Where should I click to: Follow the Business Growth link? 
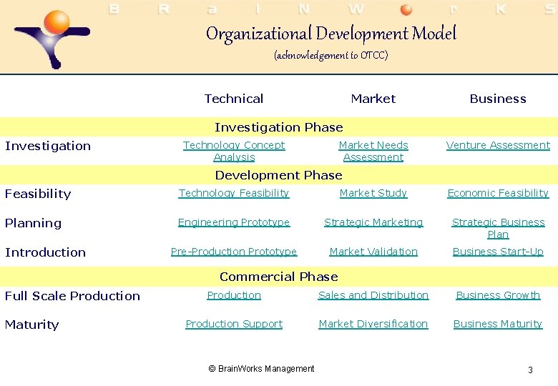pos(498,295)
